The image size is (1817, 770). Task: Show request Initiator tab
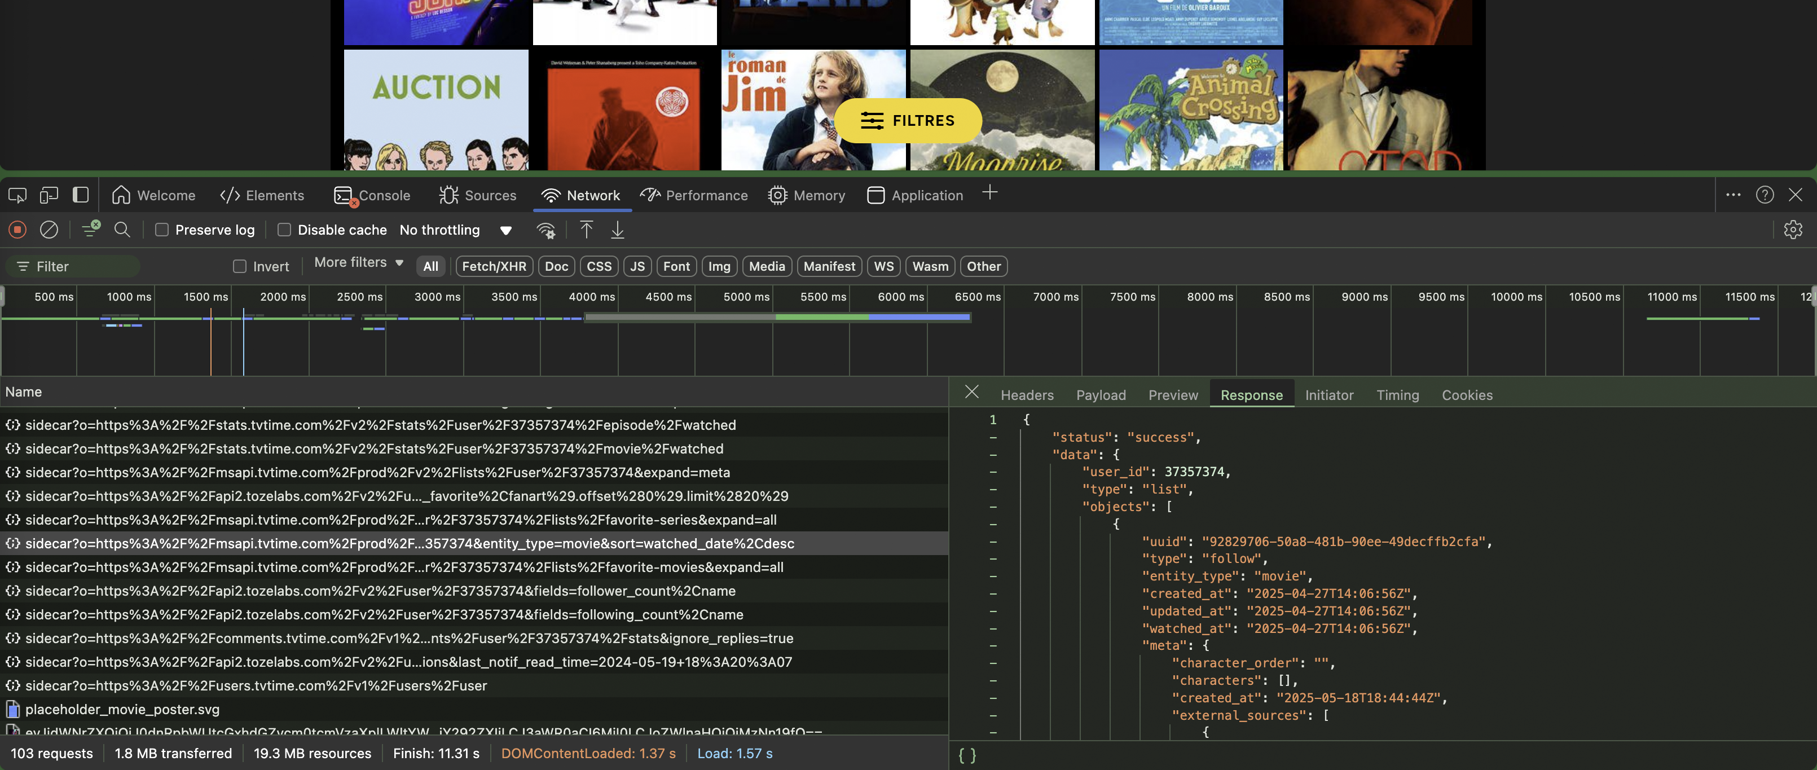pos(1329,395)
